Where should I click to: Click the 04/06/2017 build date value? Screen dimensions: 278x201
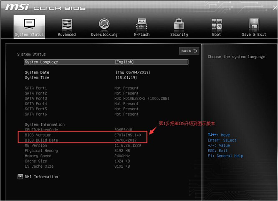[x=125, y=140]
